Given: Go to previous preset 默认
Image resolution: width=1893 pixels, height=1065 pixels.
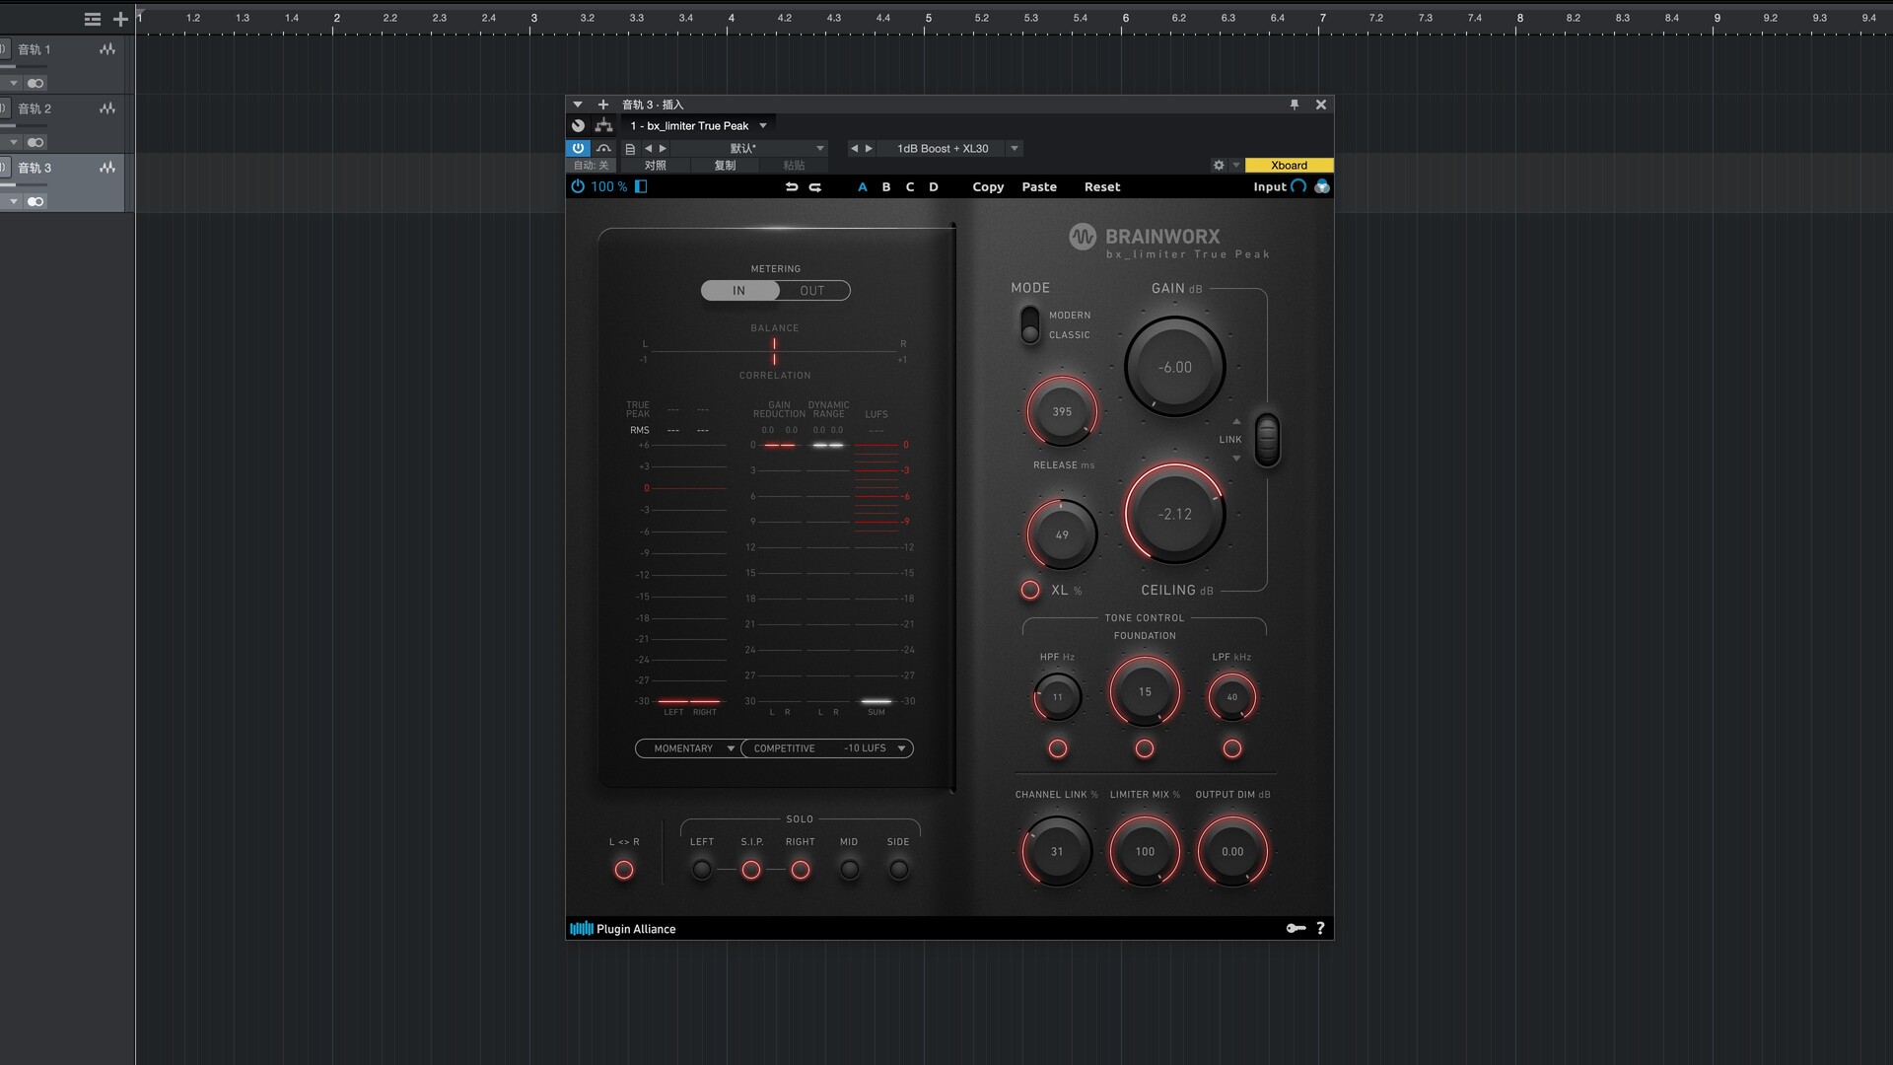Looking at the screenshot, I should pyautogui.click(x=649, y=149).
